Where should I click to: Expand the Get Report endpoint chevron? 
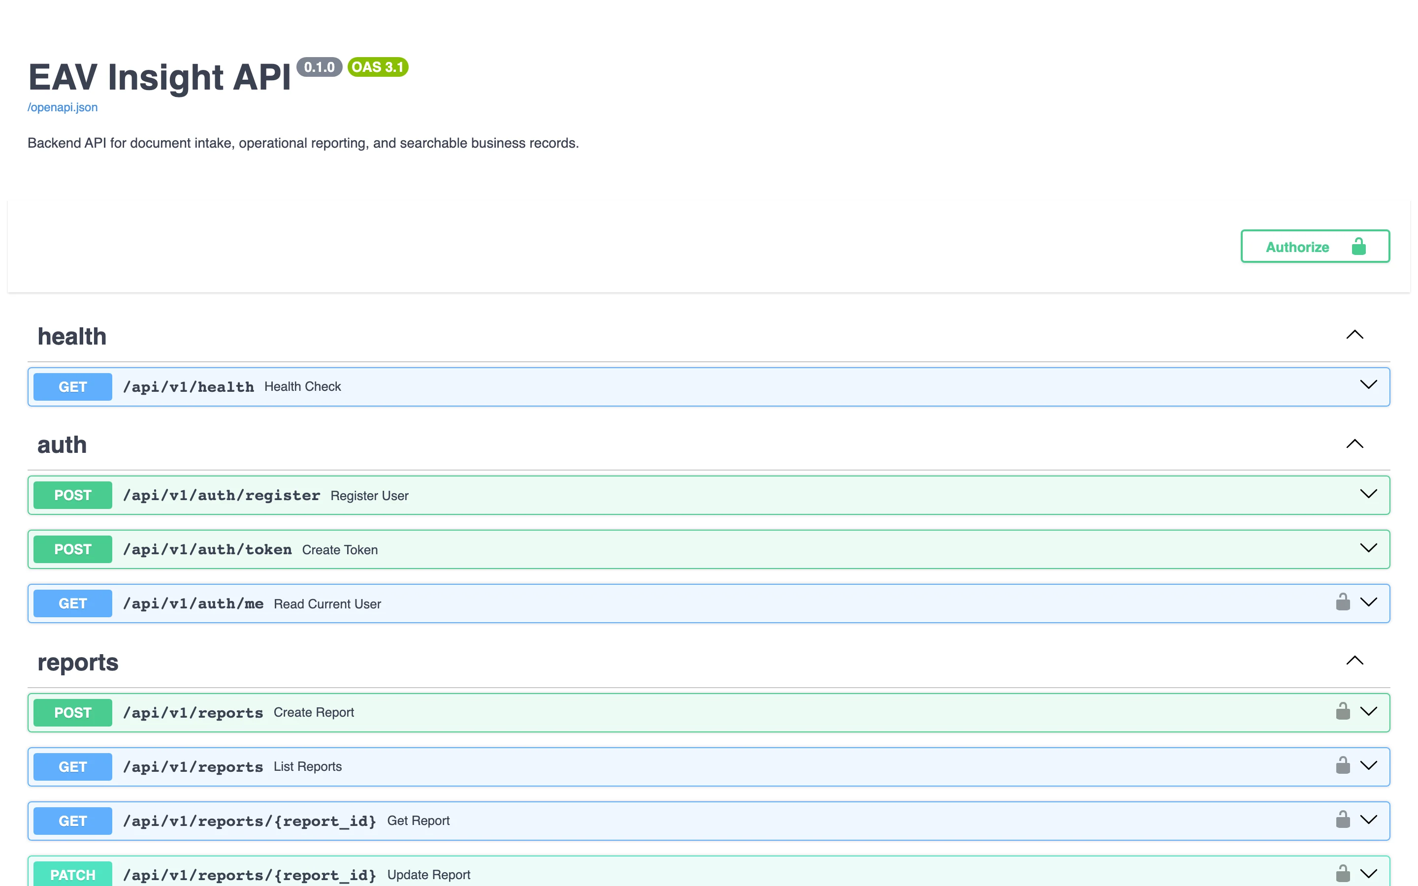1368,820
